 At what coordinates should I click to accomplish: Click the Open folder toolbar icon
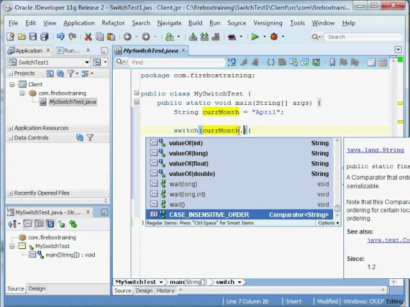22,37
